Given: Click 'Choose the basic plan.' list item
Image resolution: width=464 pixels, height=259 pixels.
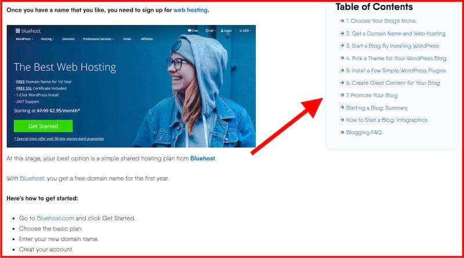Looking at the screenshot, I should tap(50, 229).
